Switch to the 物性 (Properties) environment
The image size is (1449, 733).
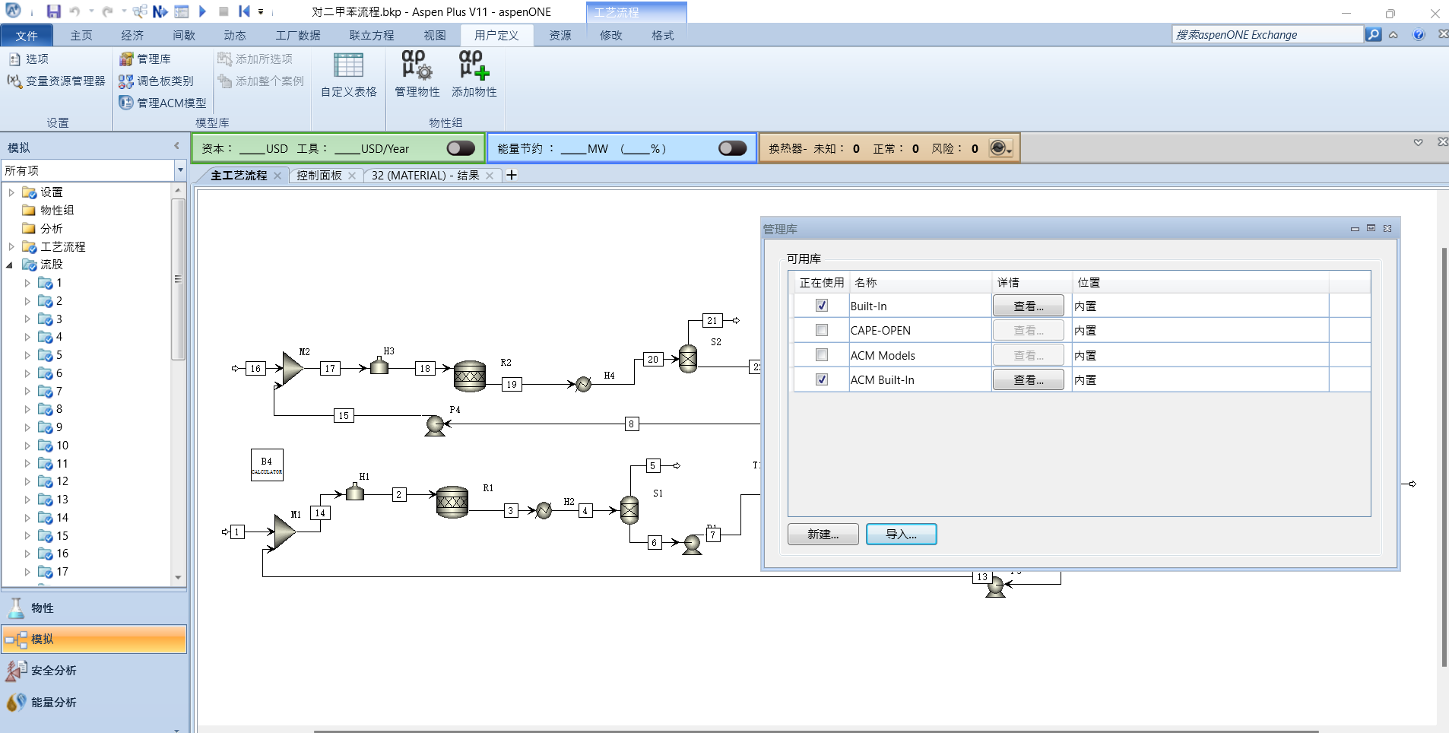[94, 608]
